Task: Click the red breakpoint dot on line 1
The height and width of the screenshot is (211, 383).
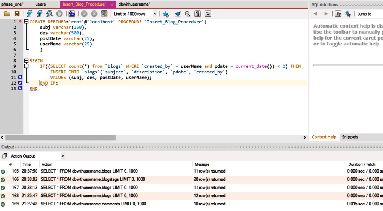Action: pyautogui.click(x=20, y=21)
